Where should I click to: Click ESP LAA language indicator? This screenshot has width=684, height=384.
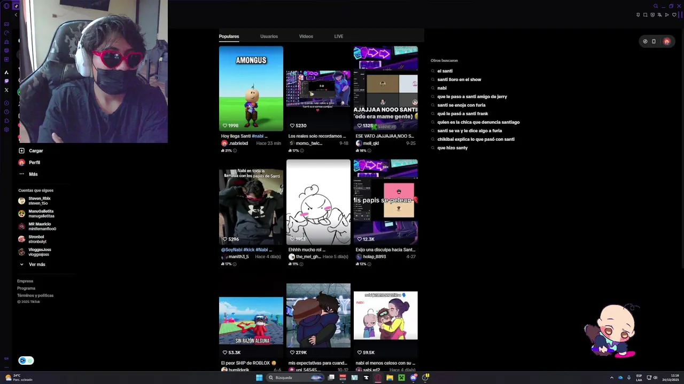coord(639,378)
